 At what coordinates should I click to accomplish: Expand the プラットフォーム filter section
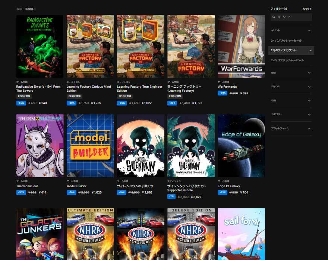[x=291, y=129]
